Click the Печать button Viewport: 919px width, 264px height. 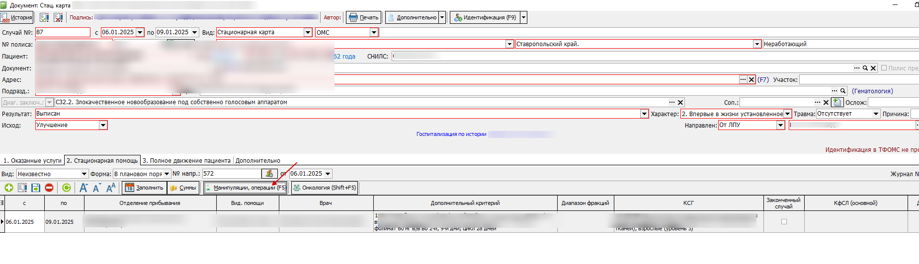point(364,17)
